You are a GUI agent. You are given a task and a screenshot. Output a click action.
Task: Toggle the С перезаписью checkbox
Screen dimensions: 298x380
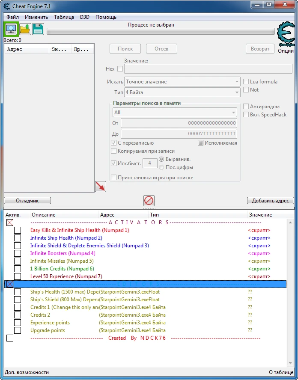pyautogui.click(x=113, y=143)
